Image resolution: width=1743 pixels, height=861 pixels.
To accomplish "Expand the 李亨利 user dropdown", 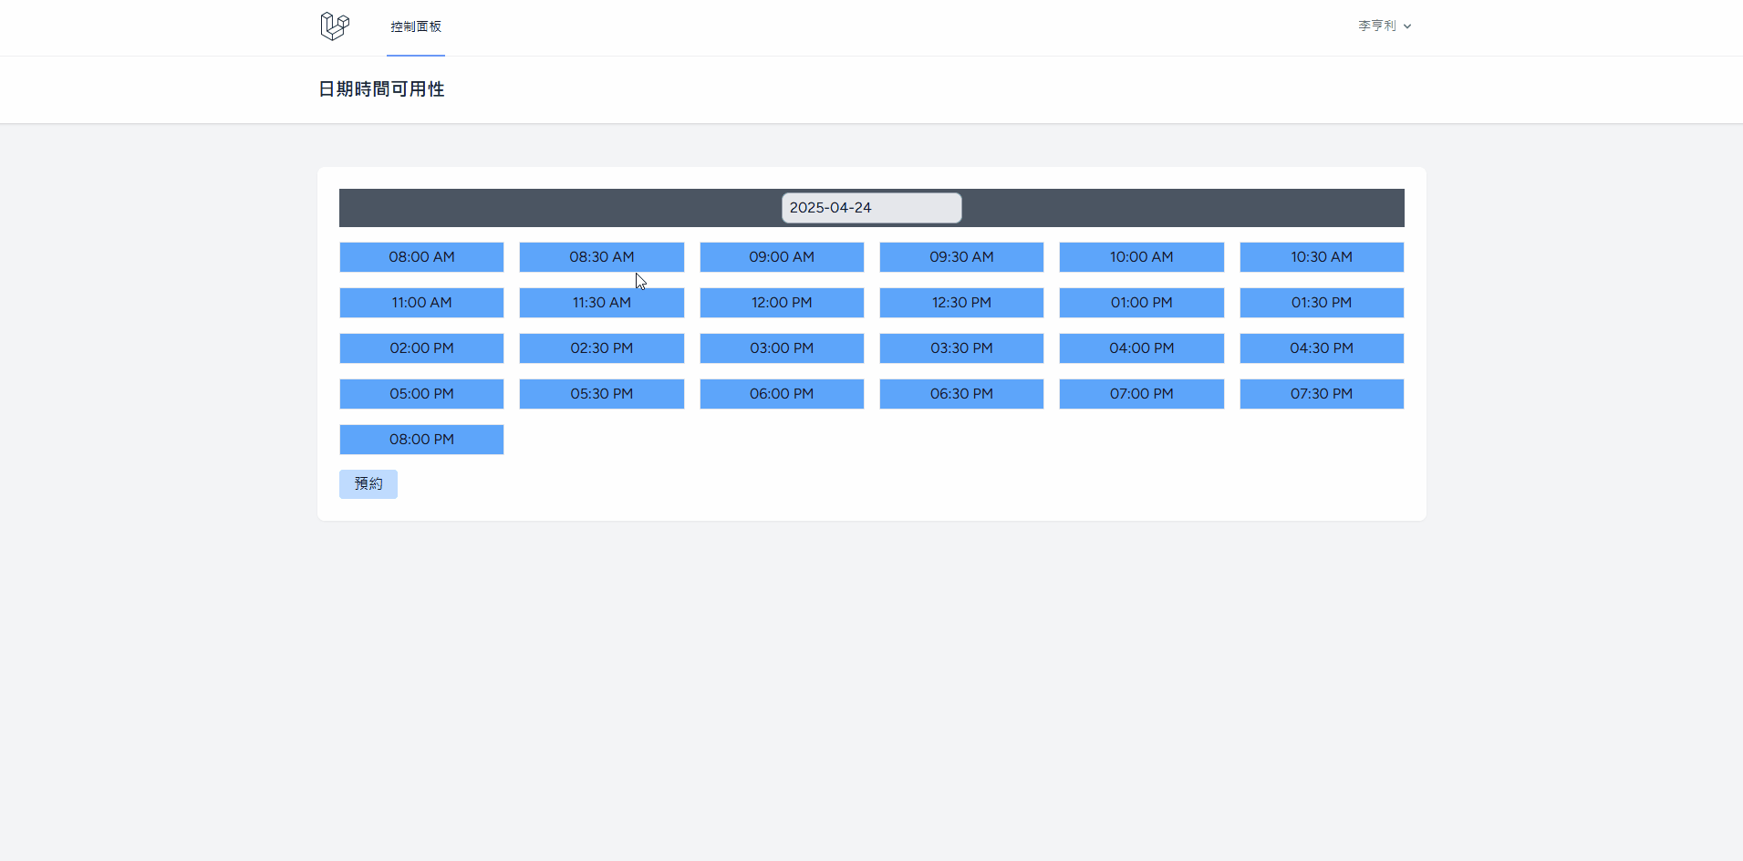I will pos(1385,26).
